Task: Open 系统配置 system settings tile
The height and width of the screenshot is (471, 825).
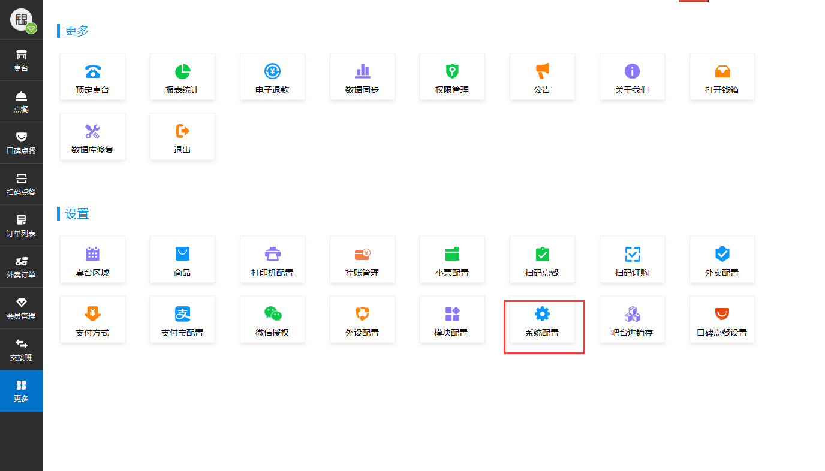Action: 543,319
